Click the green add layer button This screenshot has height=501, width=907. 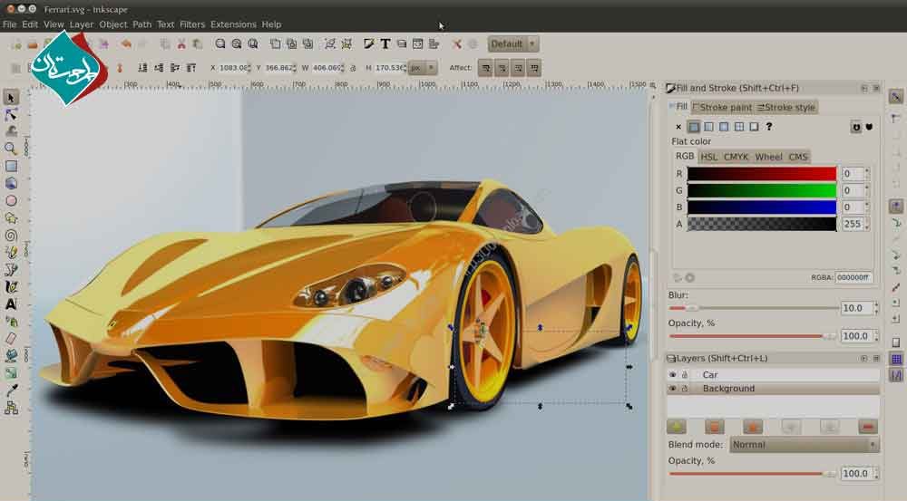click(677, 427)
